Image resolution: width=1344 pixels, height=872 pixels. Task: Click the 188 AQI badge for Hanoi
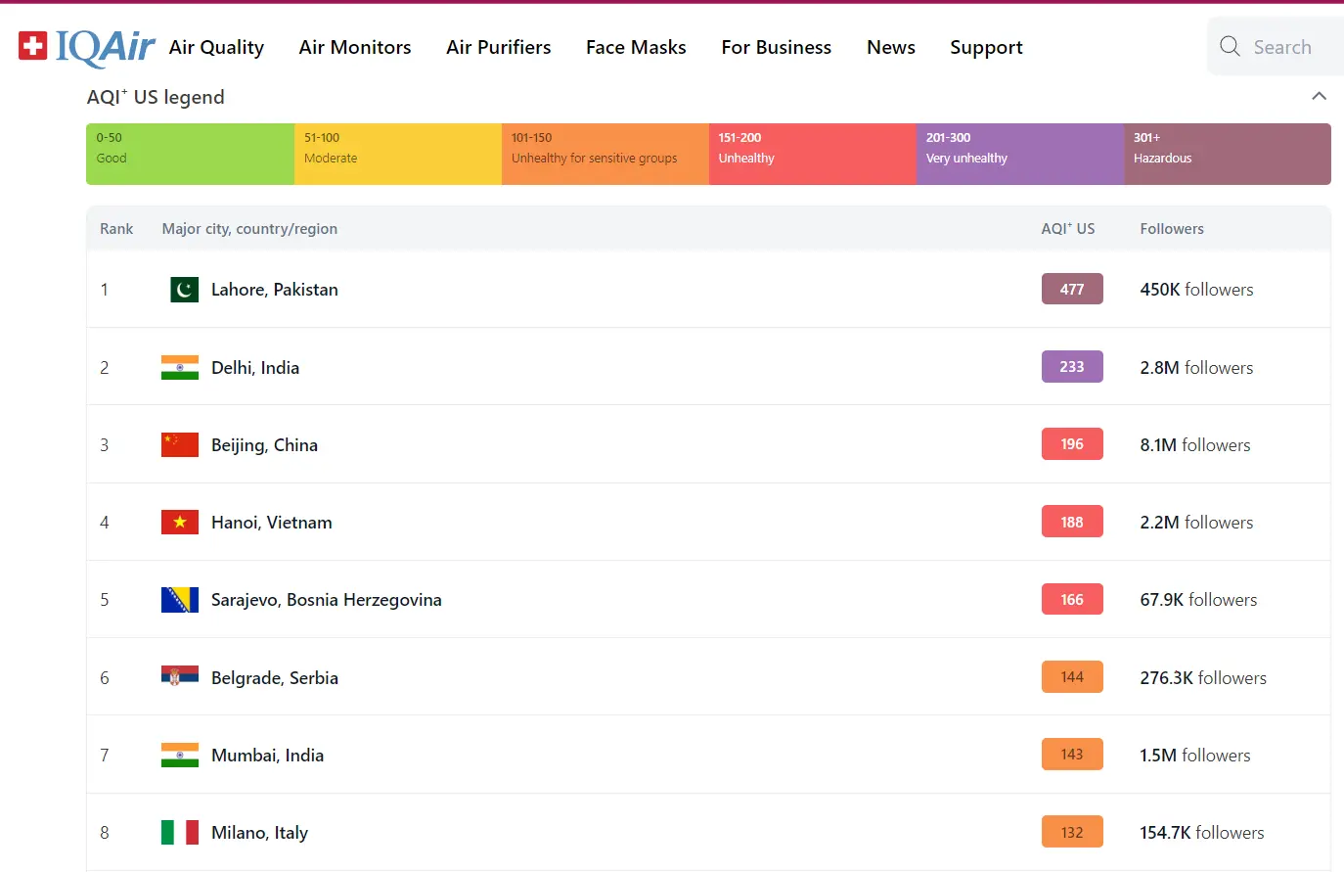click(1072, 522)
